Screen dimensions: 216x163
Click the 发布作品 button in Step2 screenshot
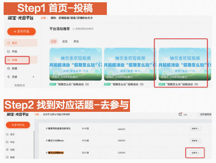18,125
